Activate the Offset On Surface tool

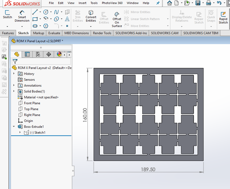(117, 19)
